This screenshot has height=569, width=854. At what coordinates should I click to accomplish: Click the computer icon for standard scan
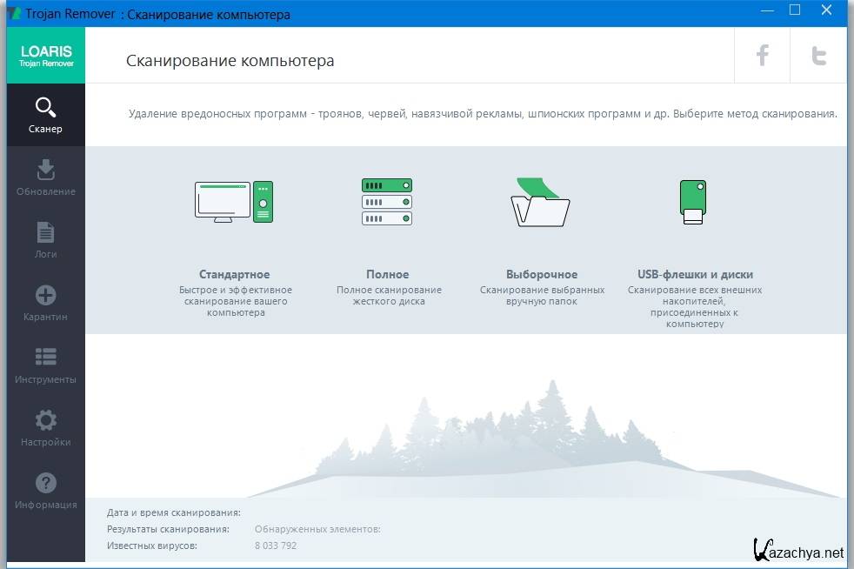click(x=234, y=201)
